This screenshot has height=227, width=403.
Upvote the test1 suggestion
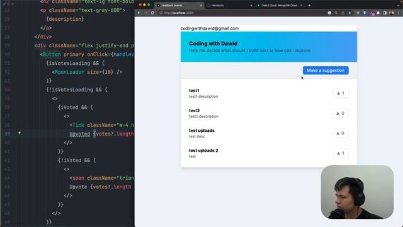[x=340, y=93]
